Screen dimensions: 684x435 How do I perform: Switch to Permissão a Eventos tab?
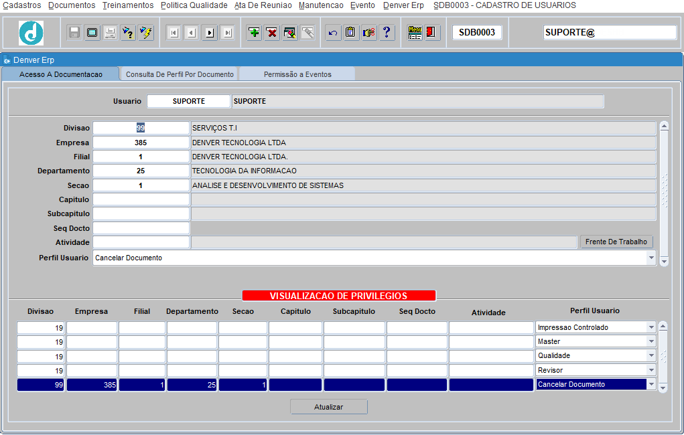[297, 74]
